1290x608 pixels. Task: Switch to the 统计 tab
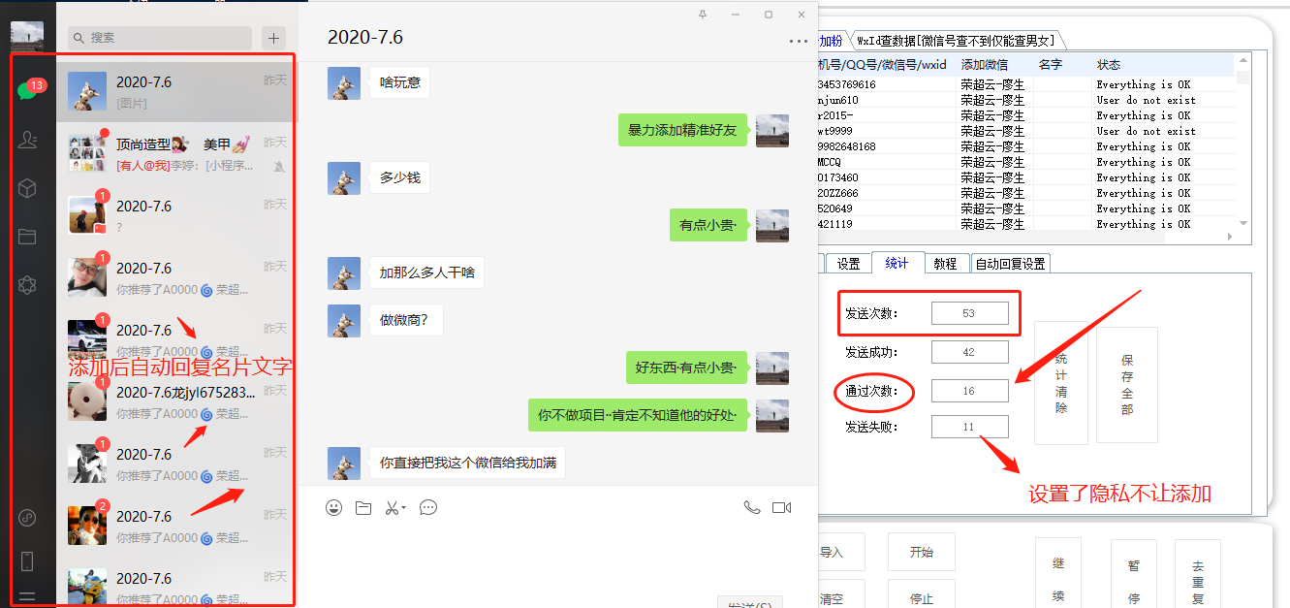coord(897,263)
